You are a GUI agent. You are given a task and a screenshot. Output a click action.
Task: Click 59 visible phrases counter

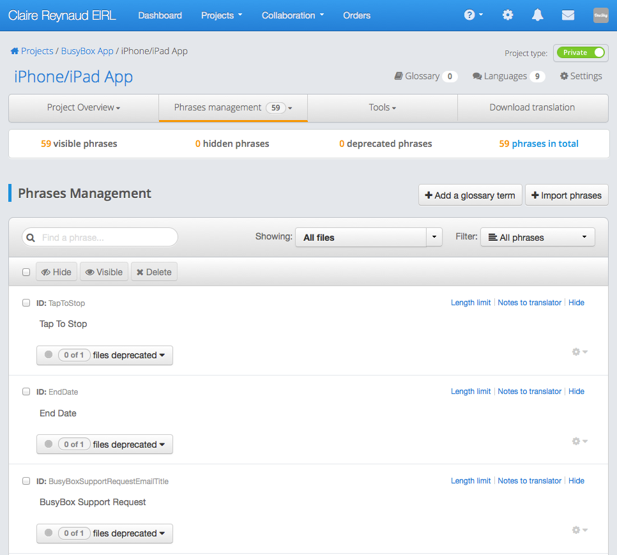click(x=79, y=144)
